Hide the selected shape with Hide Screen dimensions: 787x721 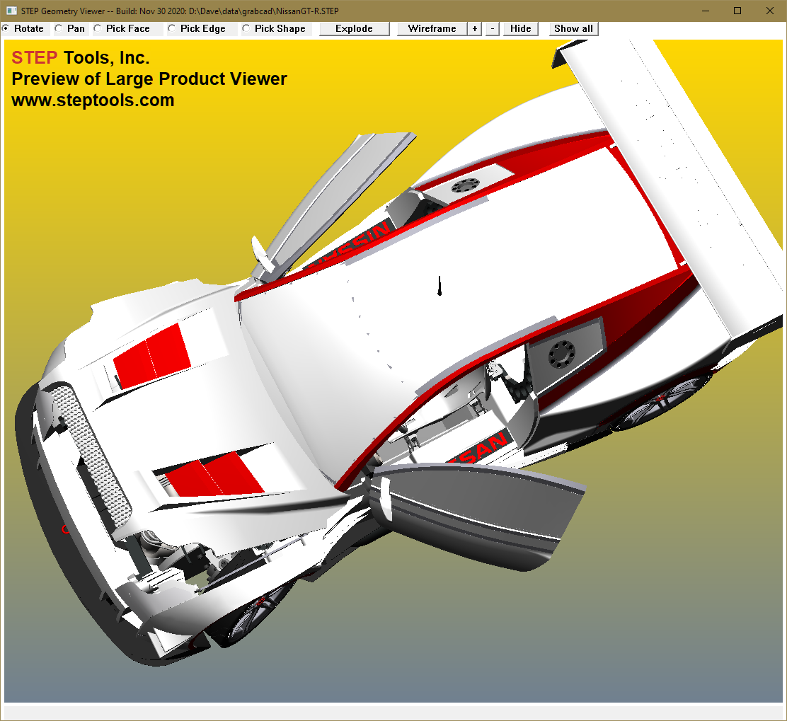click(520, 29)
